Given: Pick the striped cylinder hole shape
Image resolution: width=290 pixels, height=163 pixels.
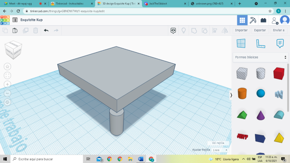Looking at the screenshot, I should 261,73.
